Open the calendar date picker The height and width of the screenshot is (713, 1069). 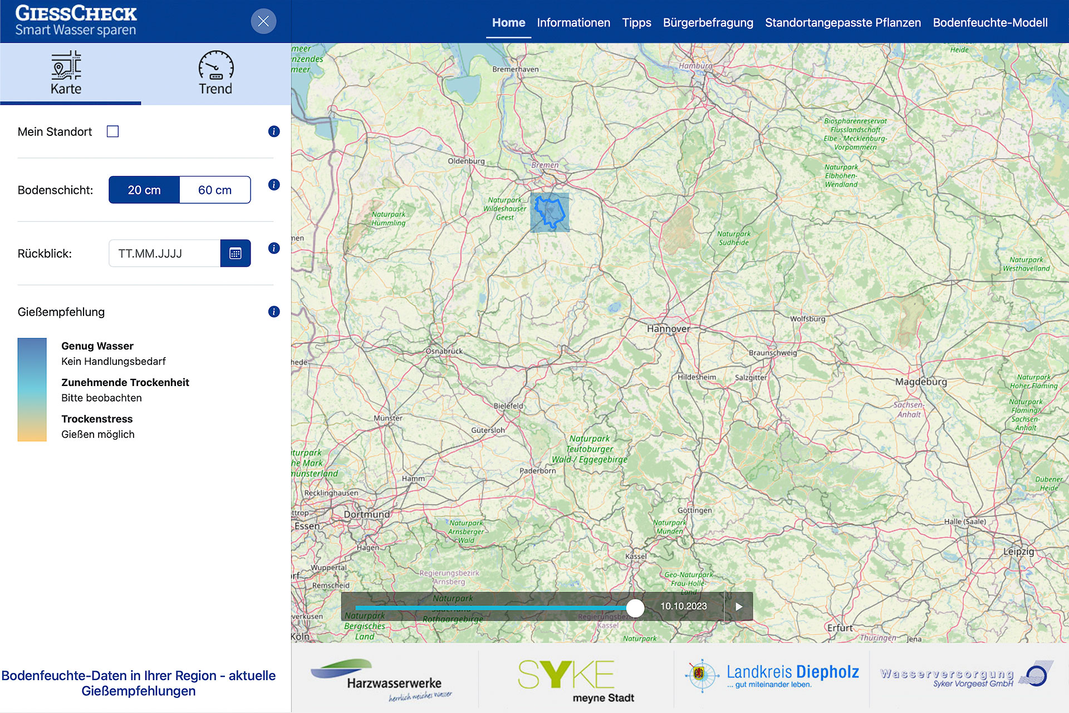click(235, 253)
